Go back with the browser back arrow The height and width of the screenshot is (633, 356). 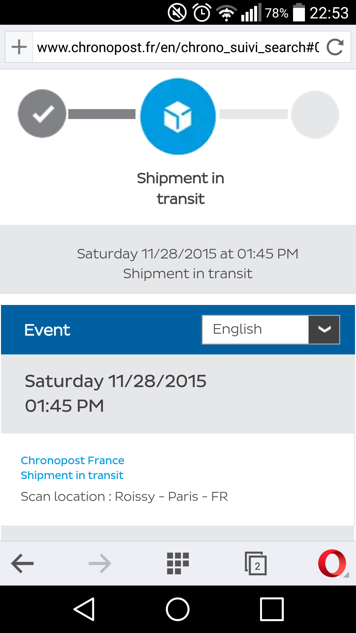pos(22,563)
